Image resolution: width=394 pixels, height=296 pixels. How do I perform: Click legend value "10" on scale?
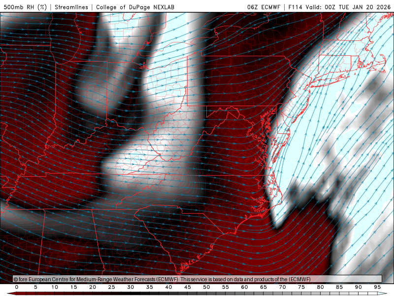(55, 287)
